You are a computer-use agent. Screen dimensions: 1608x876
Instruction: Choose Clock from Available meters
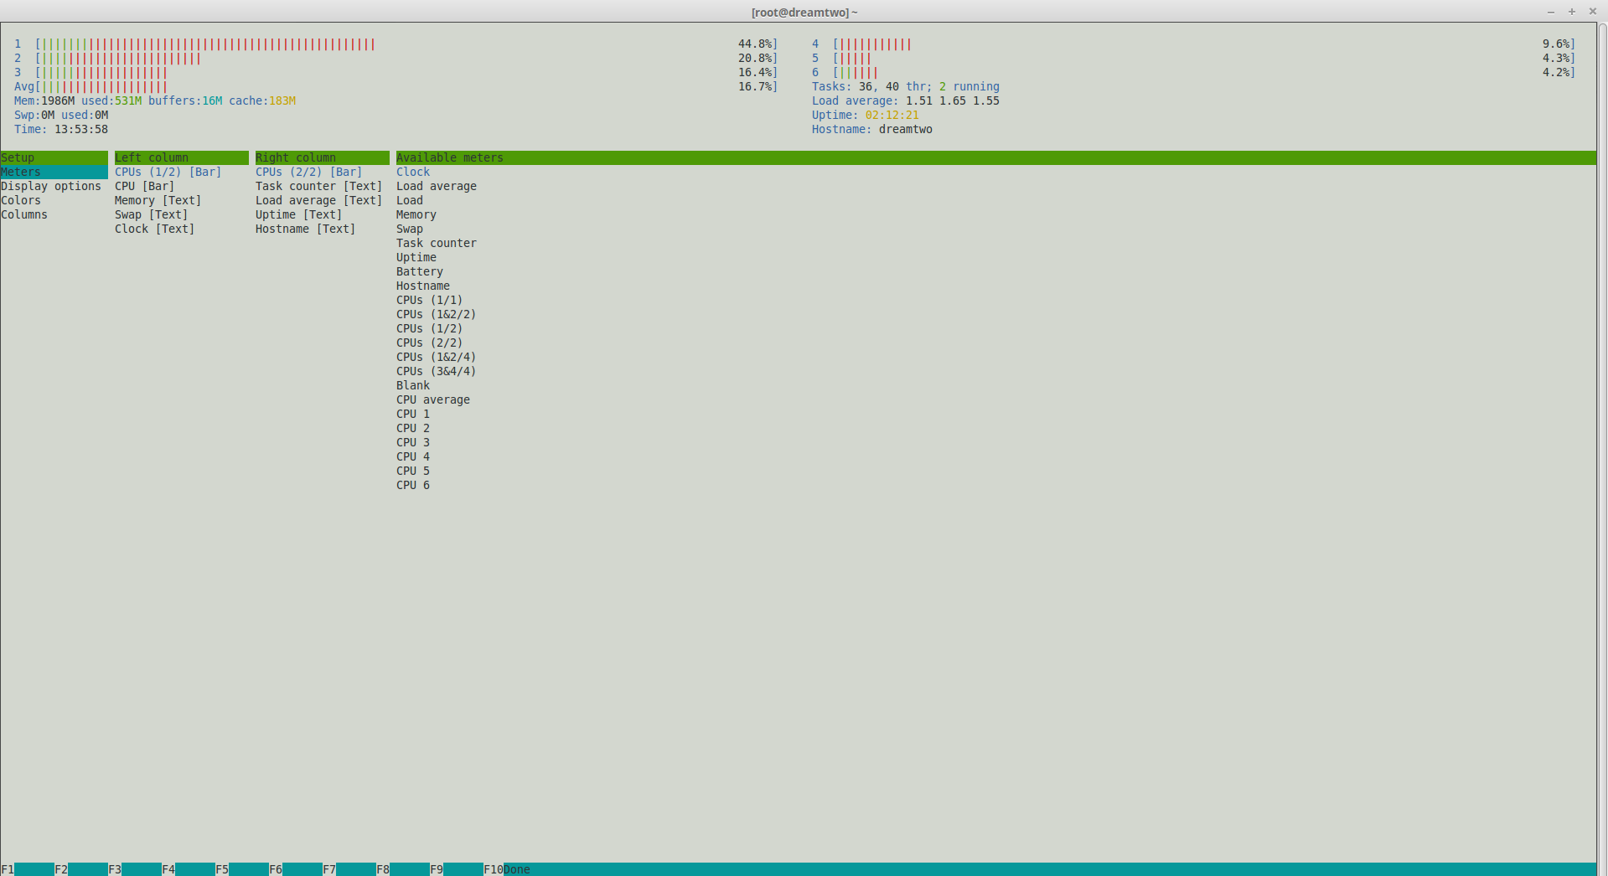tap(413, 172)
